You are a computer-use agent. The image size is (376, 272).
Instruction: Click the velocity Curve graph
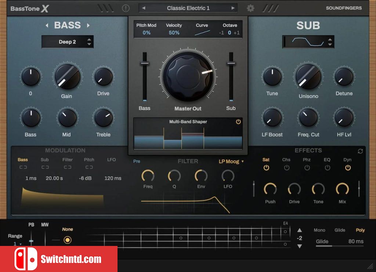(x=202, y=33)
